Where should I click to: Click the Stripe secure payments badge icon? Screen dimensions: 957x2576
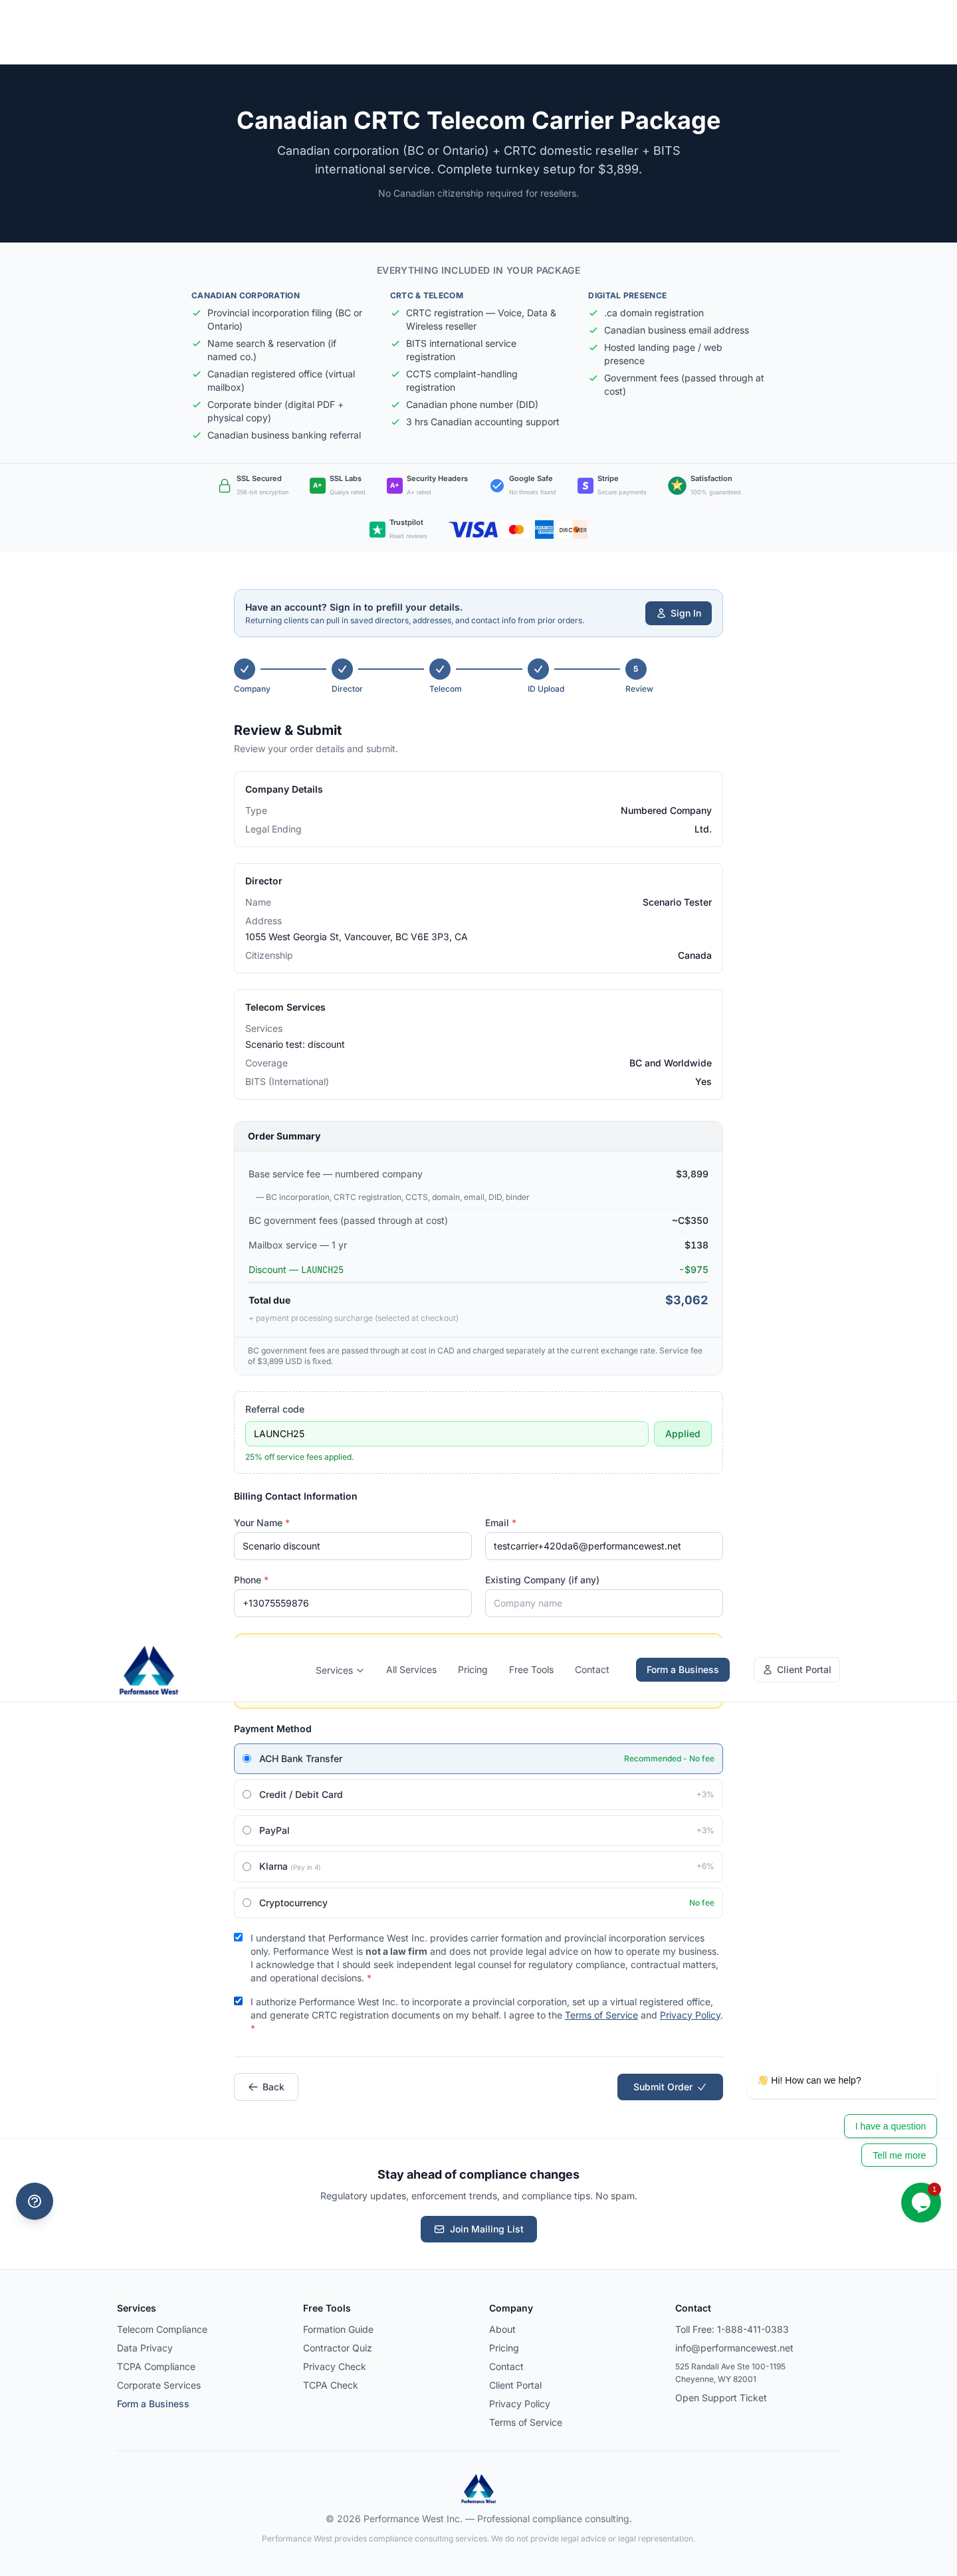[x=585, y=485]
